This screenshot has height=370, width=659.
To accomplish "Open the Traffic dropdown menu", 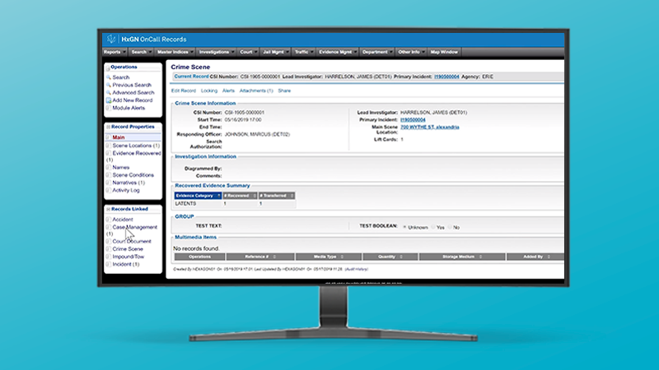I will coord(303,52).
